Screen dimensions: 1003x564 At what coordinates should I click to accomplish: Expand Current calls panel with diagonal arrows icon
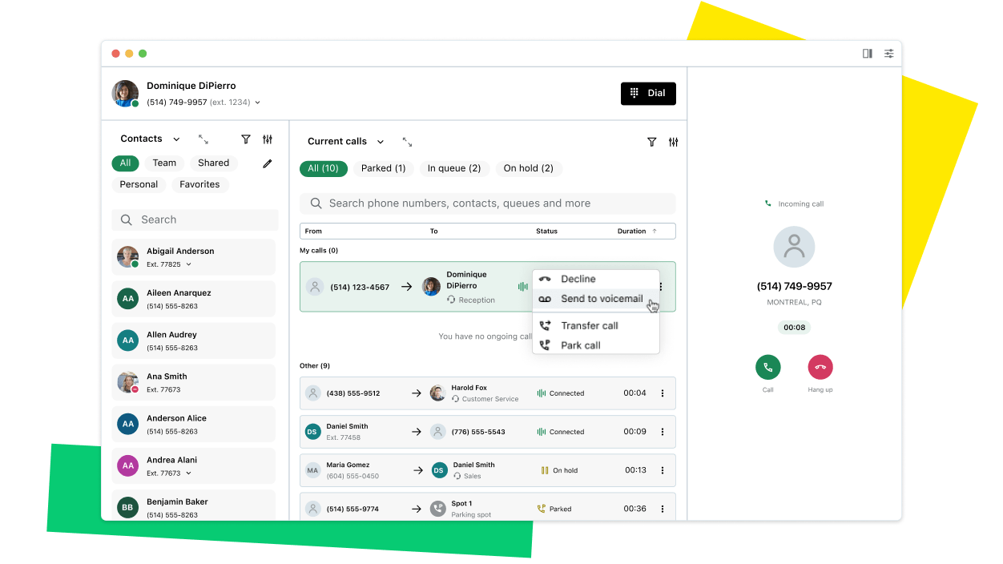point(407,141)
